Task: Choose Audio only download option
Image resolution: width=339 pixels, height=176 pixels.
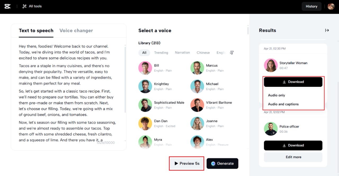Action: coord(276,95)
